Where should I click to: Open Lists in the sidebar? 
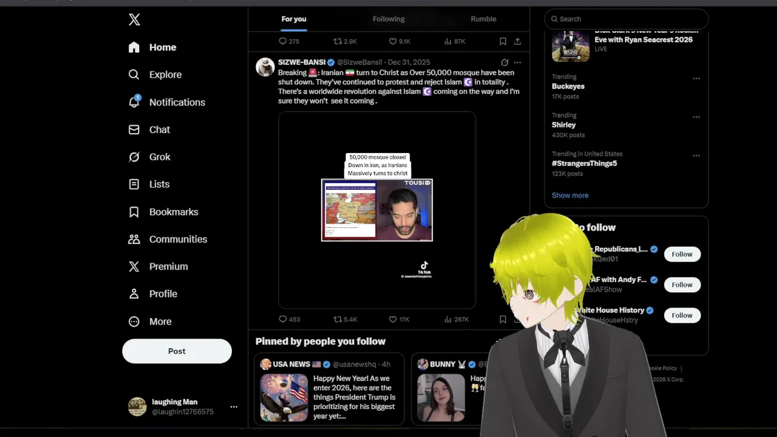(149, 184)
